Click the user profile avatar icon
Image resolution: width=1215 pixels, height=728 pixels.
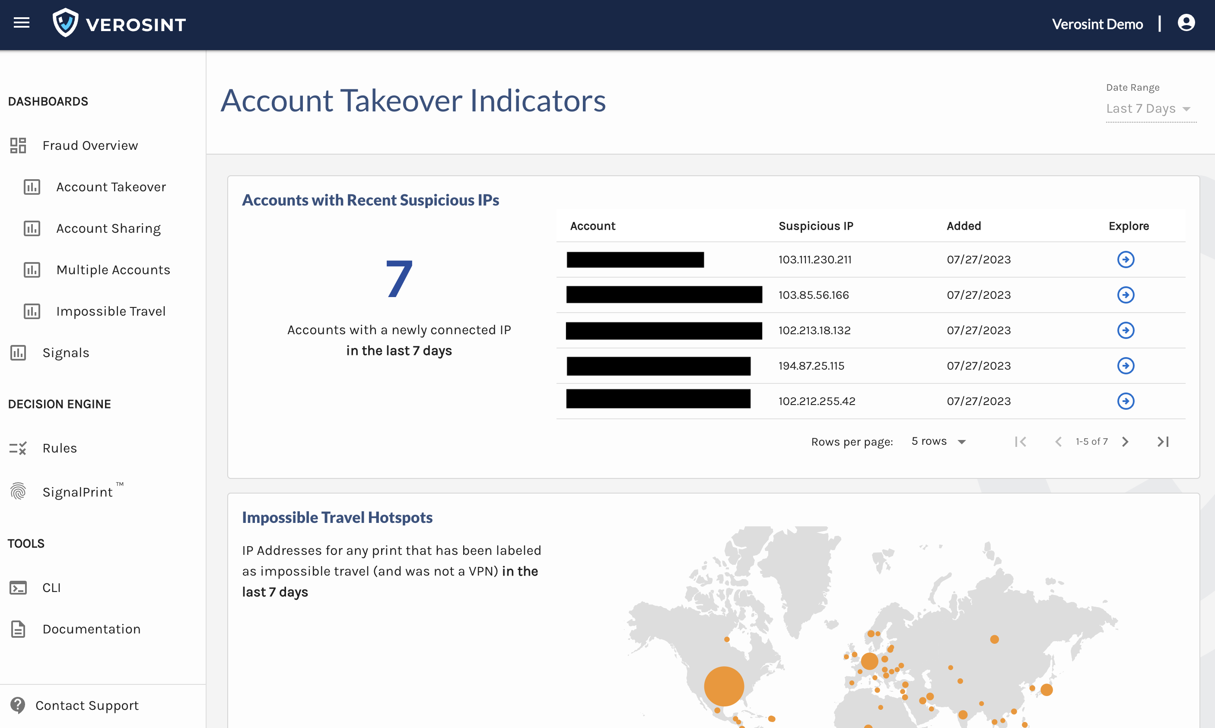tap(1186, 23)
